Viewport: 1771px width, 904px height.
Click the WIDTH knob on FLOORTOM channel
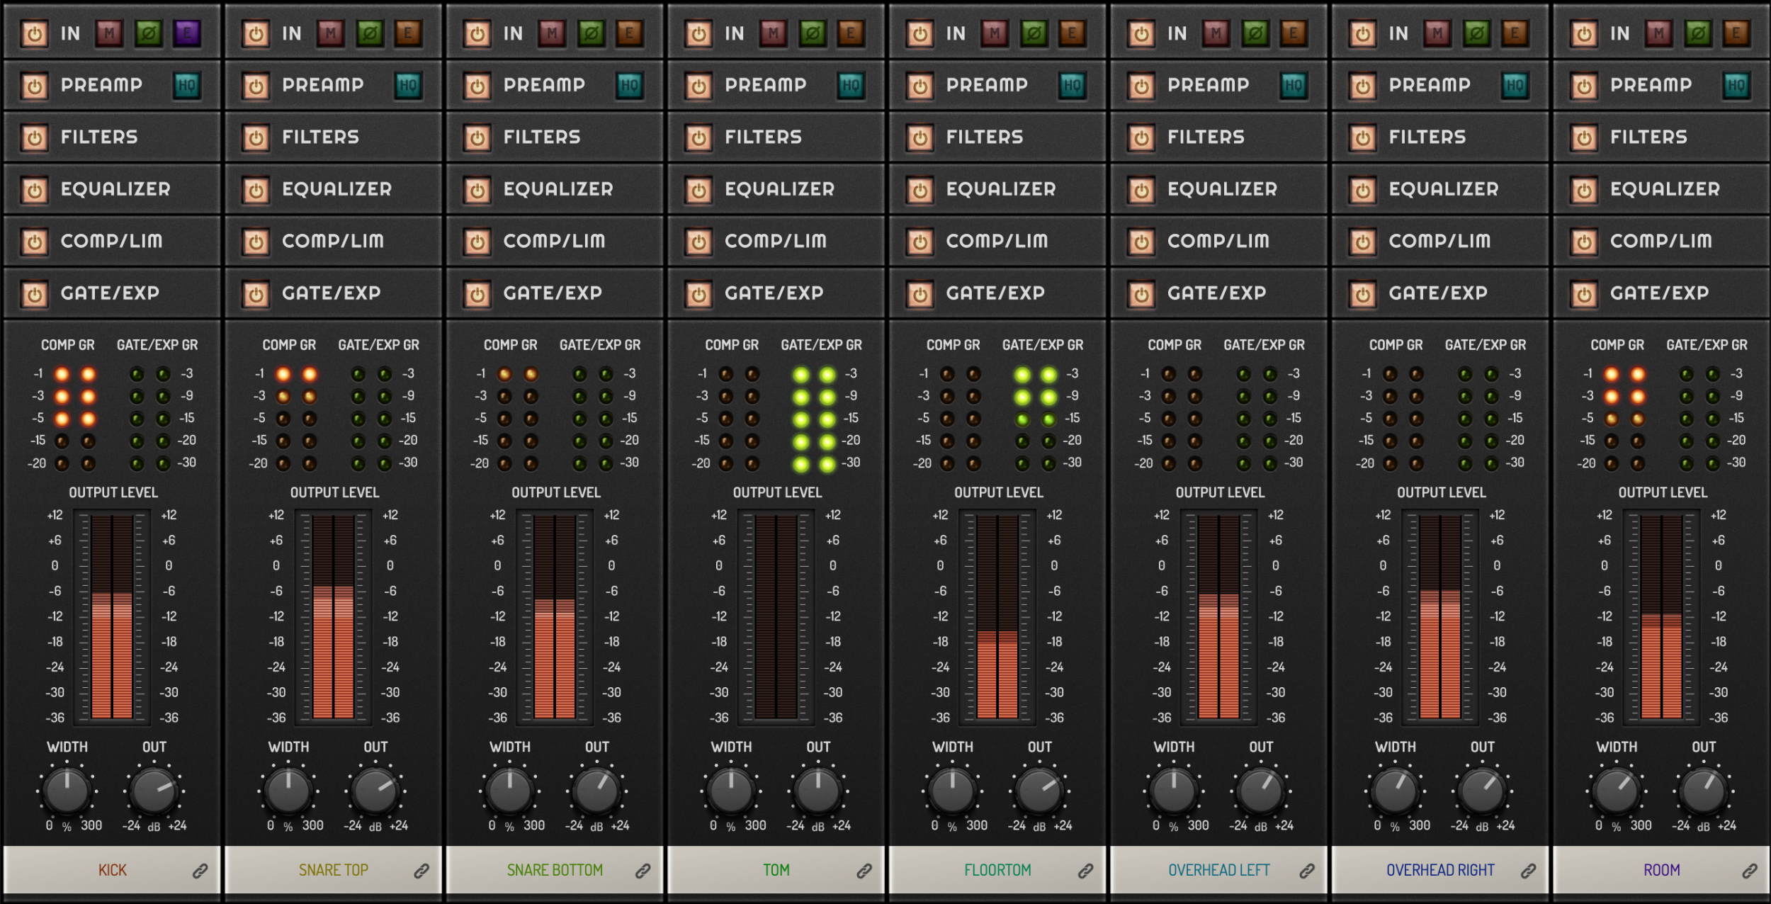pos(952,791)
